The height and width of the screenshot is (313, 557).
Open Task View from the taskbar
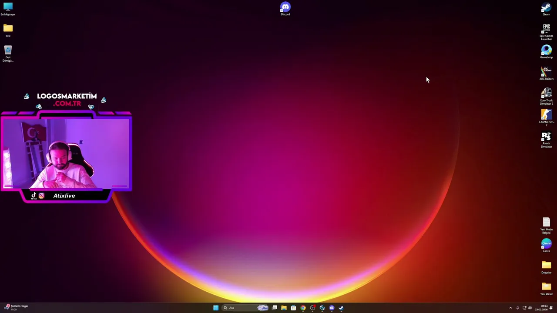[x=275, y=308]
